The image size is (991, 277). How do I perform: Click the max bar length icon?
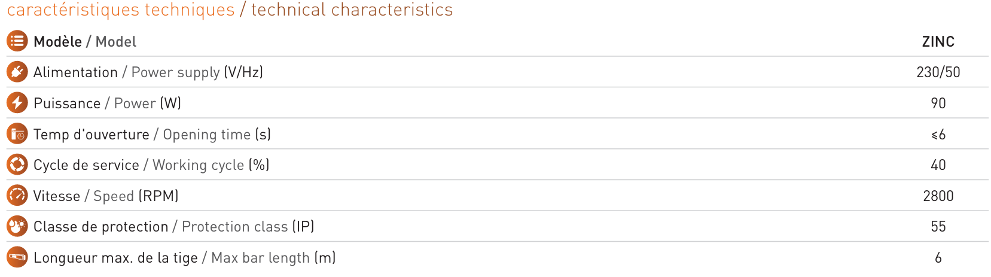coord(17,257)
